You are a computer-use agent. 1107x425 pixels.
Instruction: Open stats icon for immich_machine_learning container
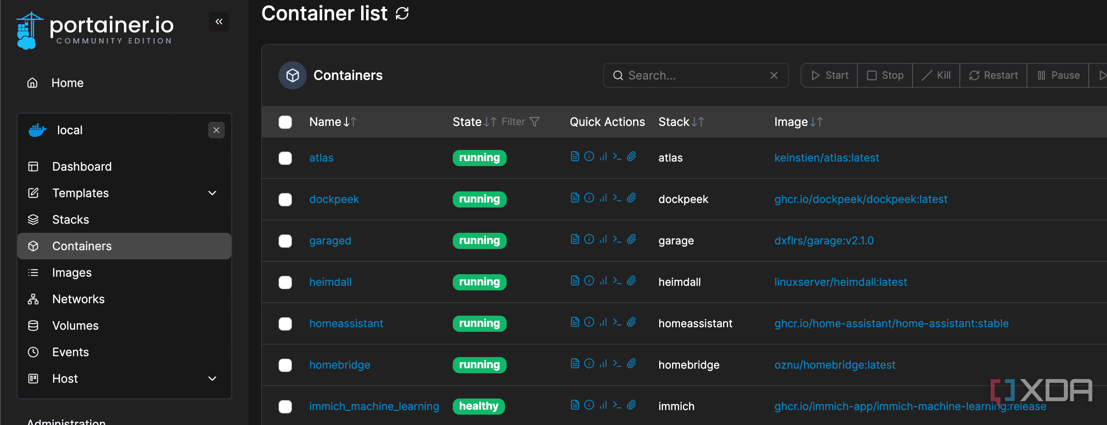point(603,405)
